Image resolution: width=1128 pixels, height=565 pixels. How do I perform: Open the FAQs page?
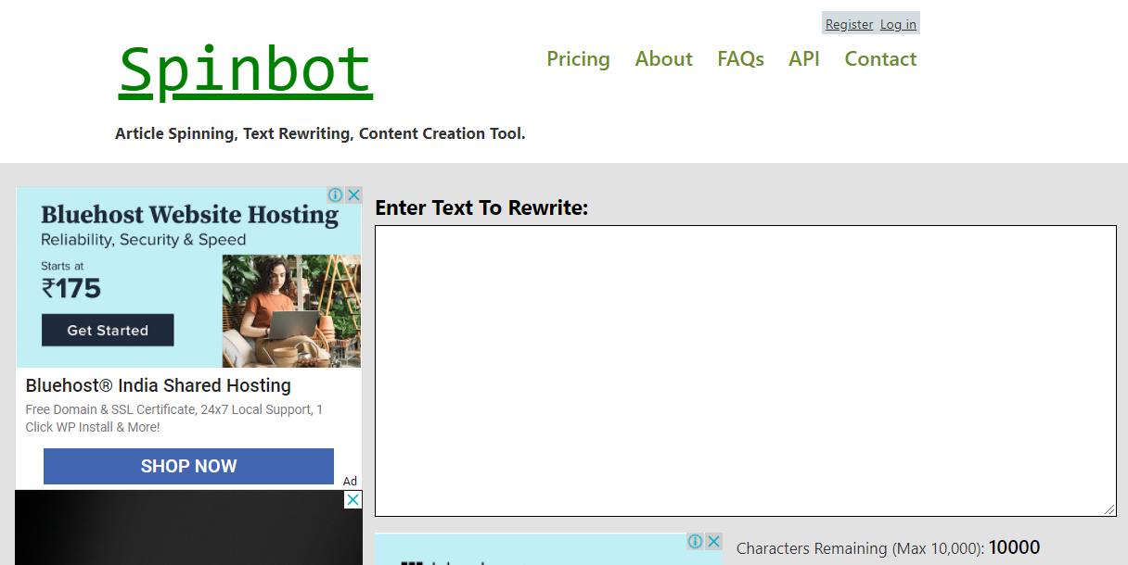tap(740, 59)
